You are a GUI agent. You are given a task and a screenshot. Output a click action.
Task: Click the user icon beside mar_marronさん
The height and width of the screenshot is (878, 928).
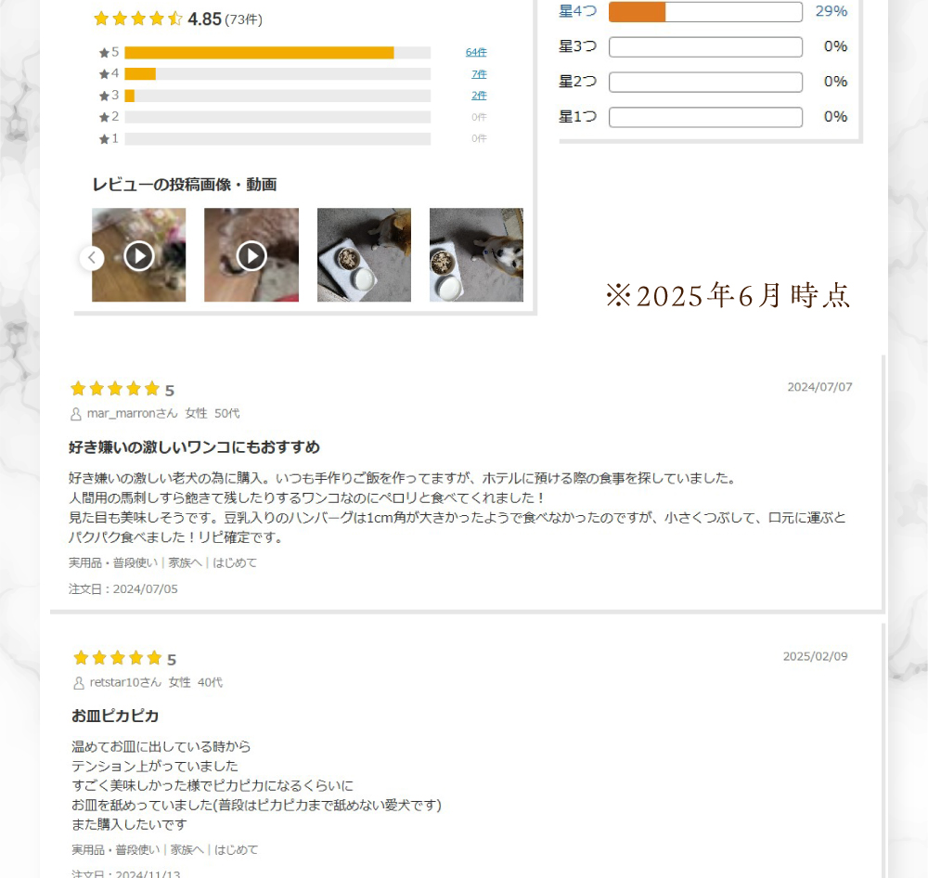coord(76,414)
